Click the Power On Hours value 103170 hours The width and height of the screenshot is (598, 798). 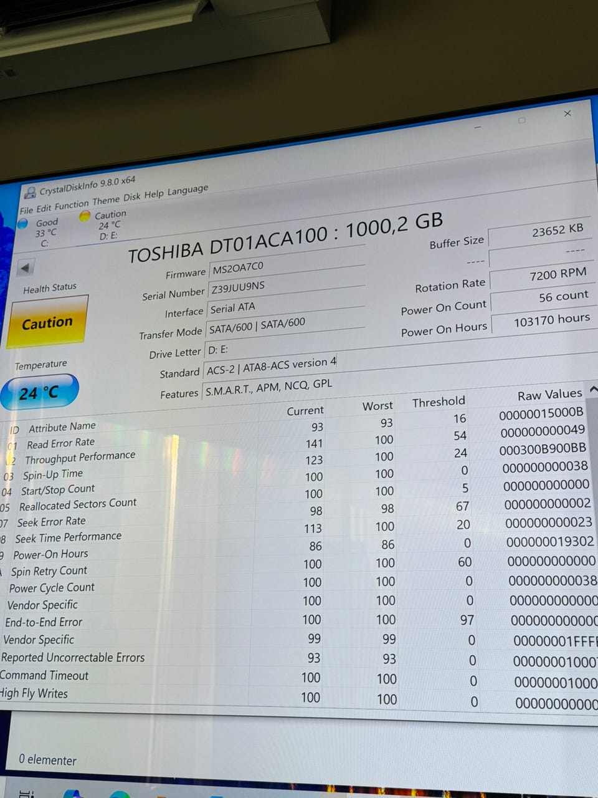click(544, 320)
